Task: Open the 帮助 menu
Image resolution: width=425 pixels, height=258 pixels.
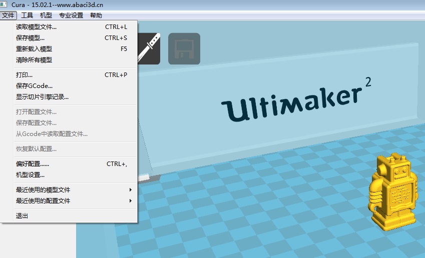Action: [96, 15]
